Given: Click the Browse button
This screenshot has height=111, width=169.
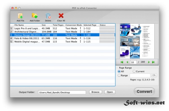Looking at the screenshot, I should [x=95, y=92].
